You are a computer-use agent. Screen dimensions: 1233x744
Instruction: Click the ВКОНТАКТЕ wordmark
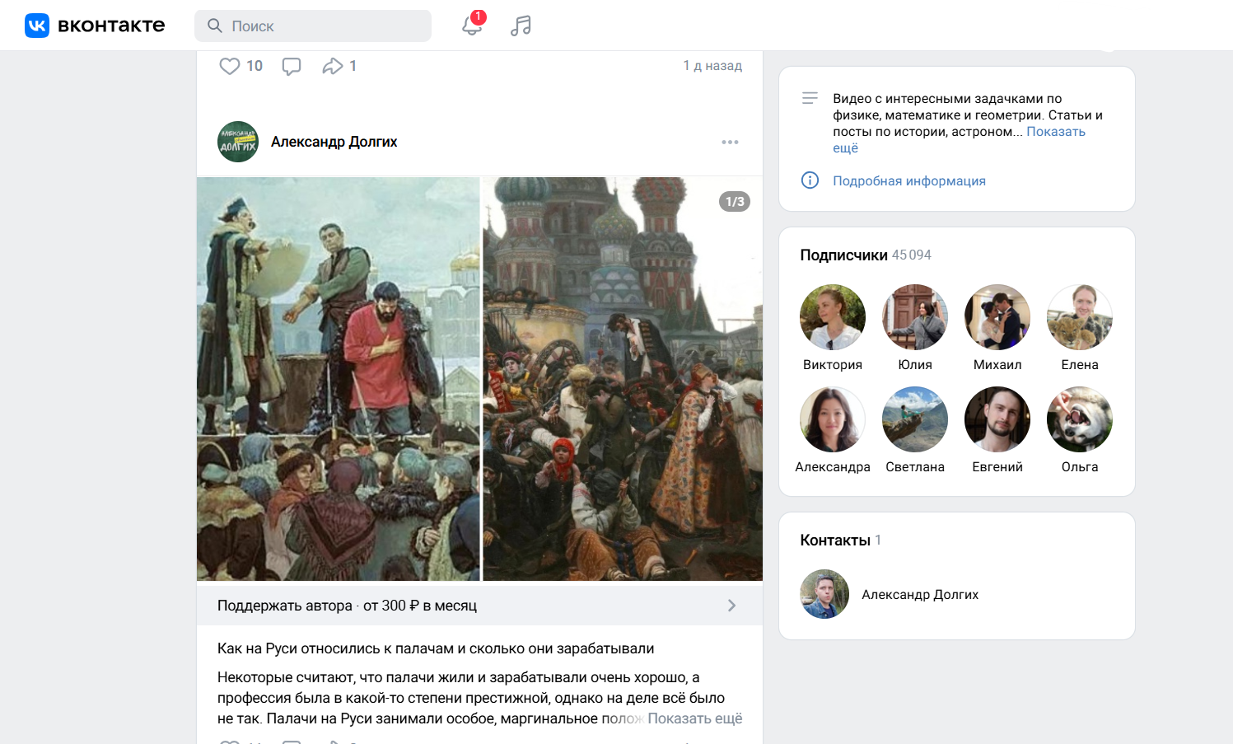pos(111,26)
